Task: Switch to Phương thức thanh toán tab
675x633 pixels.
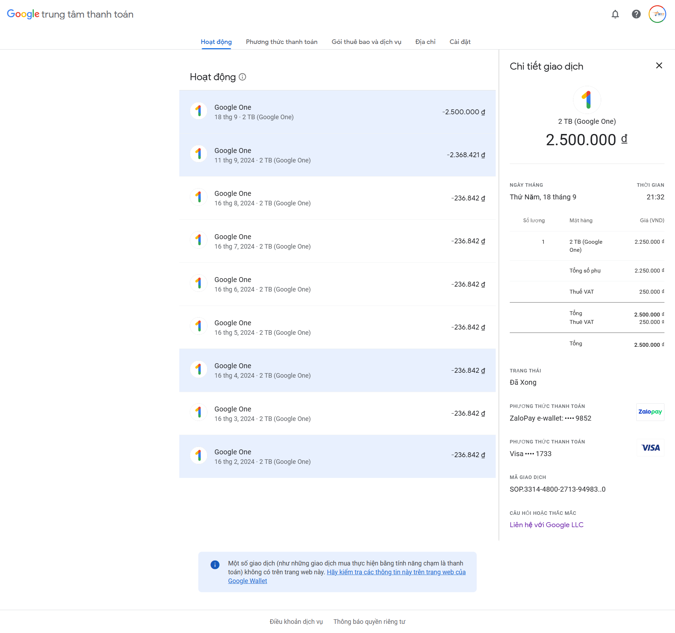Action: (x=282, y=42)
